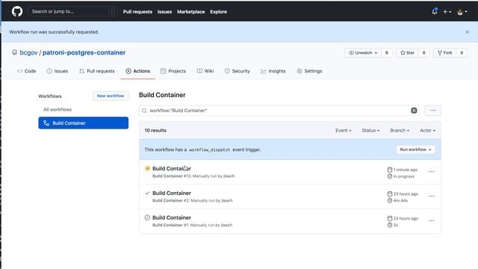Screen dimensions: 478x269
Task: Dismiss the workflow requested banner
Action: (x=468, y=31)
